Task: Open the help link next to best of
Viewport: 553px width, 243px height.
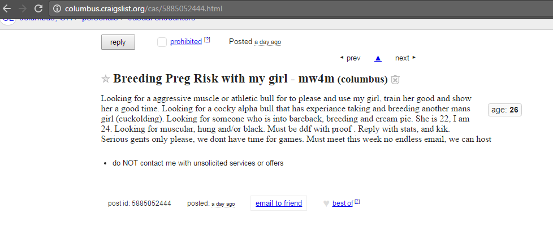Action: pos(357,202)
